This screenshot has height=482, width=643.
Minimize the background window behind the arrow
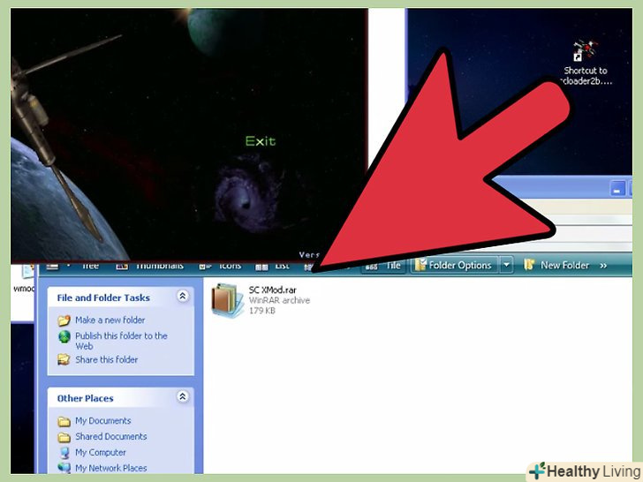(617, 189)
